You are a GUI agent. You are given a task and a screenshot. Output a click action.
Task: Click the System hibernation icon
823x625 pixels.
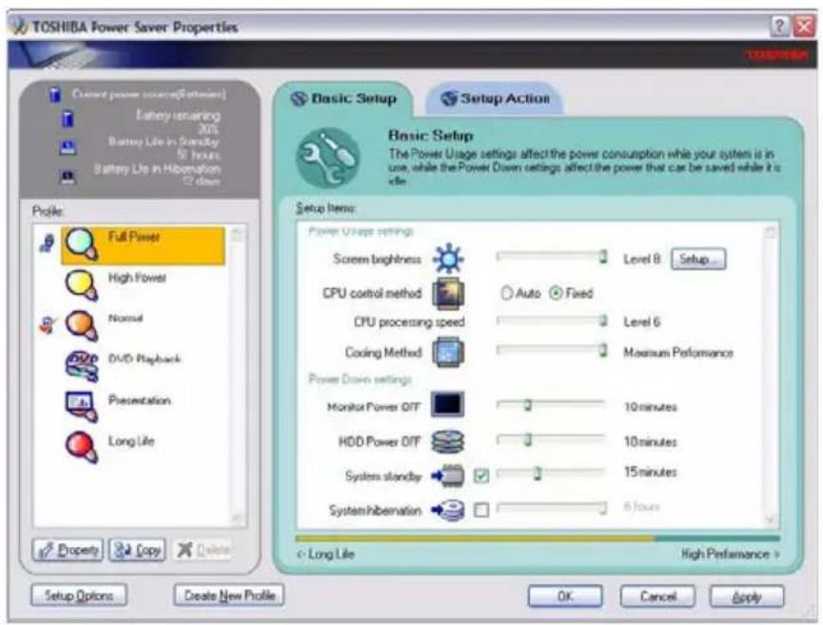click(x=448, y=510)
